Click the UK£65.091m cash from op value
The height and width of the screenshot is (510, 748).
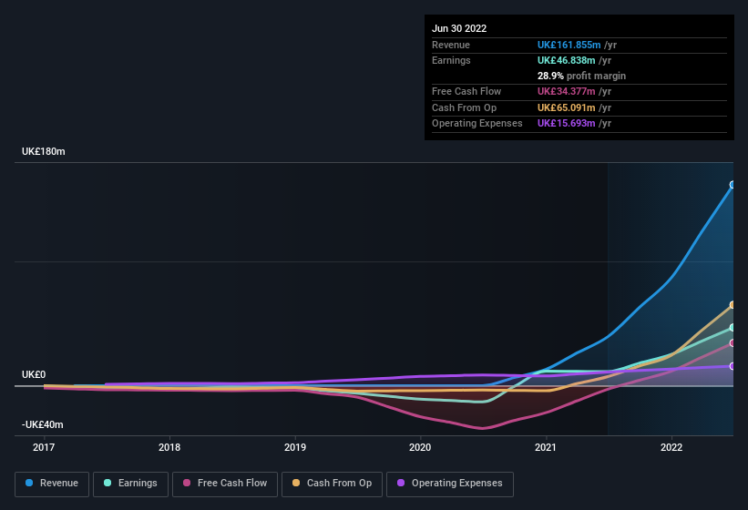tap(567, 107)
